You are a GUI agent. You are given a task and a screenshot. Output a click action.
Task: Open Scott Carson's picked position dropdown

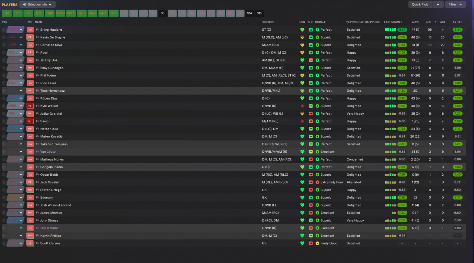point(16,243)
